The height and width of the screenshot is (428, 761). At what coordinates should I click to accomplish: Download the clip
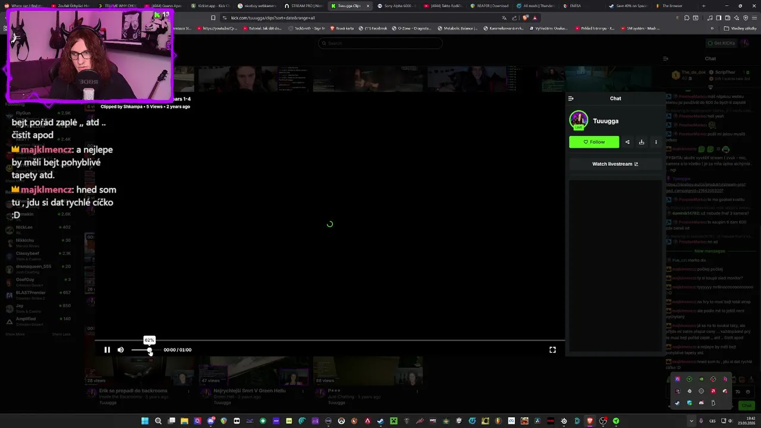click(641, 142)
